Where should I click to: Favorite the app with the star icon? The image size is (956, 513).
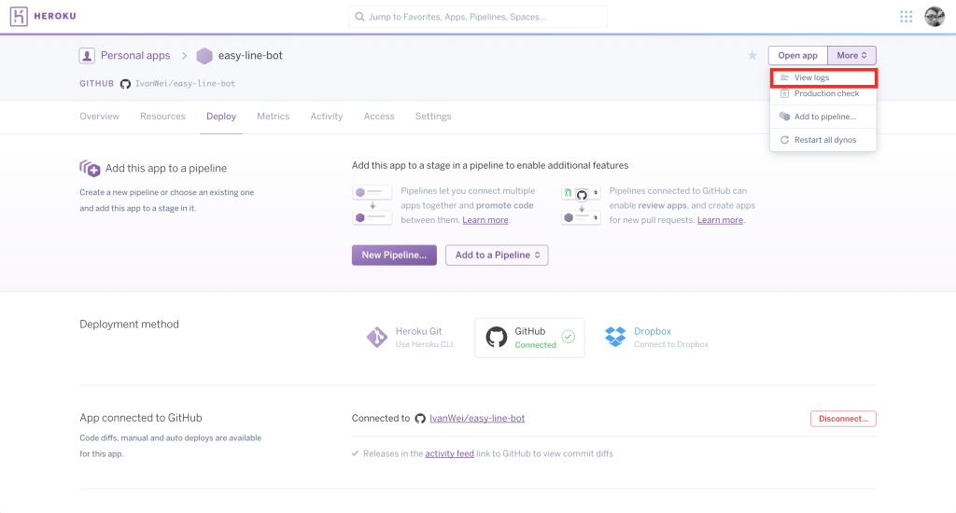(x=752, y=55)
